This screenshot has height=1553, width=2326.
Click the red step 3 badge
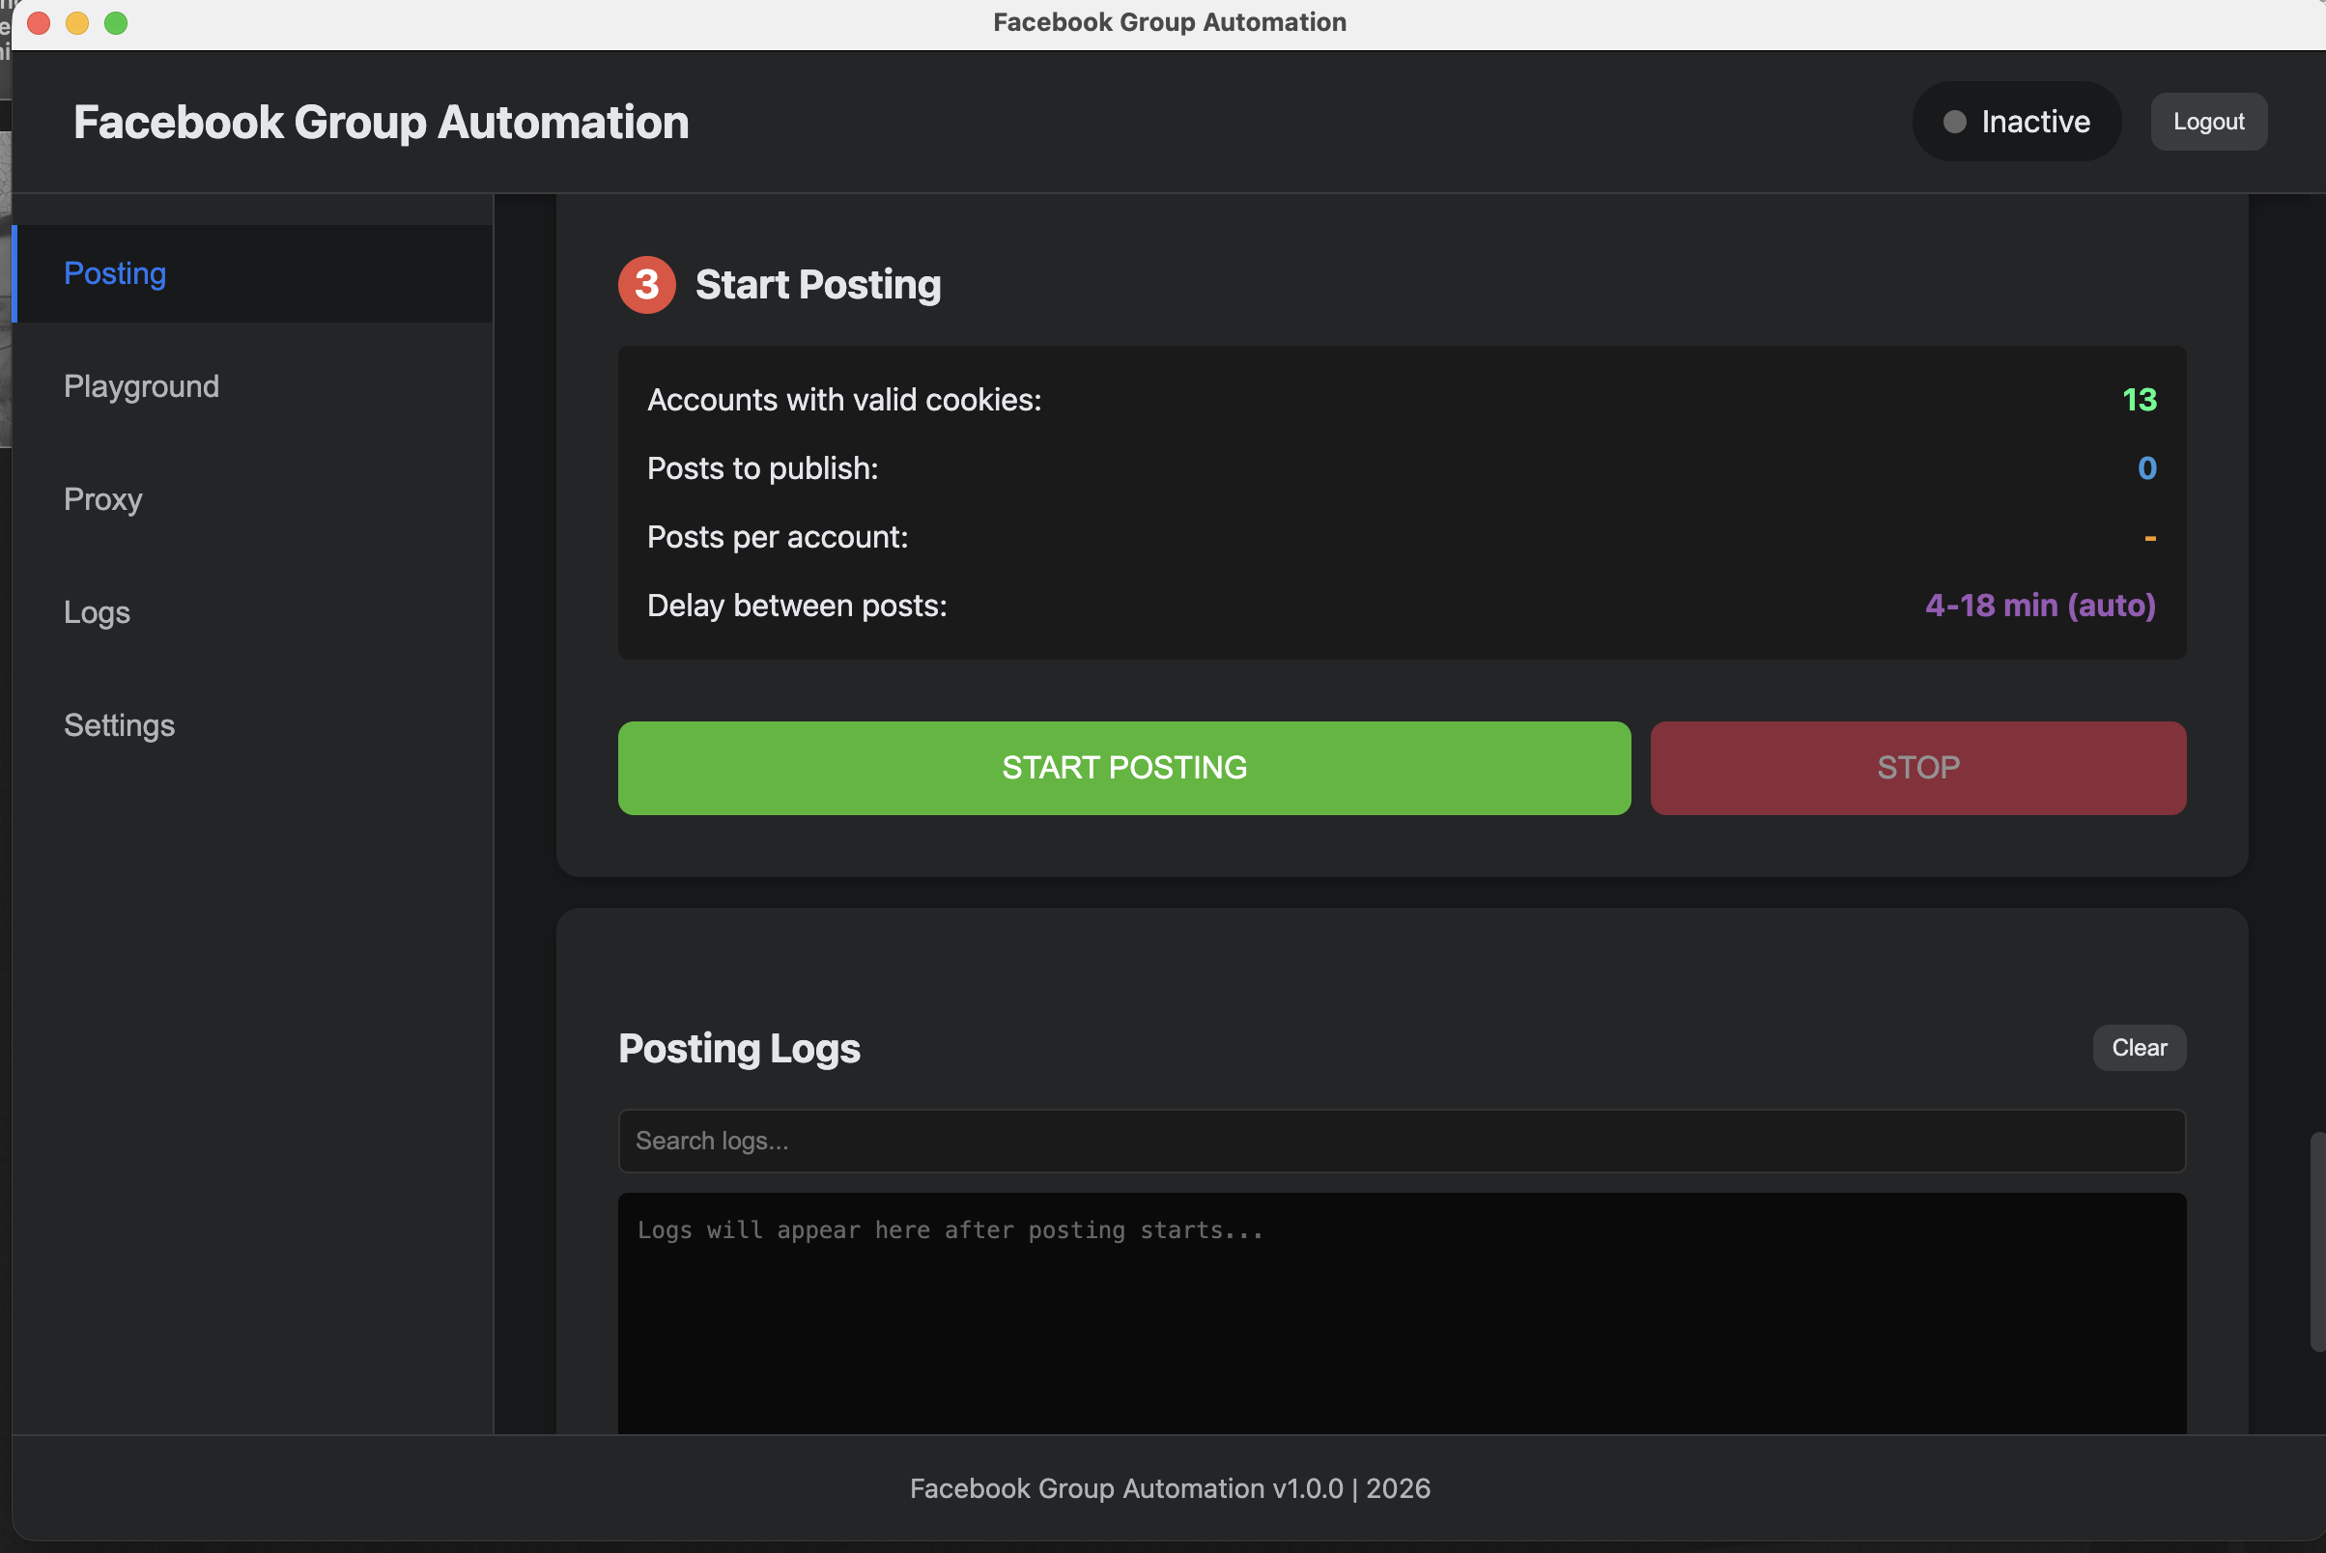(x=646, y=284)
